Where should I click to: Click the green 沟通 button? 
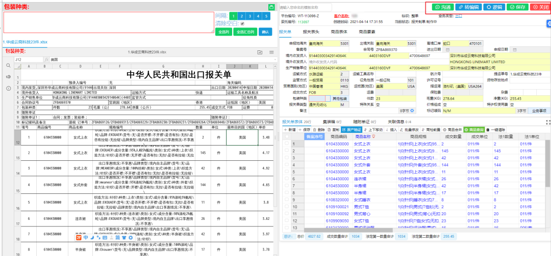pos(443,7)
